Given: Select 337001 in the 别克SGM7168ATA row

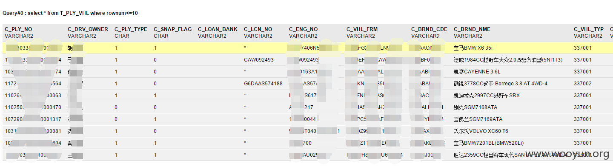Looking at the screenshot, I should [x=582, y=107].
